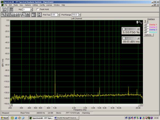The width and height of the screenshot is (160, 120).
Task: Click the Overlay 1 red label
Action: tap(153, 25)
